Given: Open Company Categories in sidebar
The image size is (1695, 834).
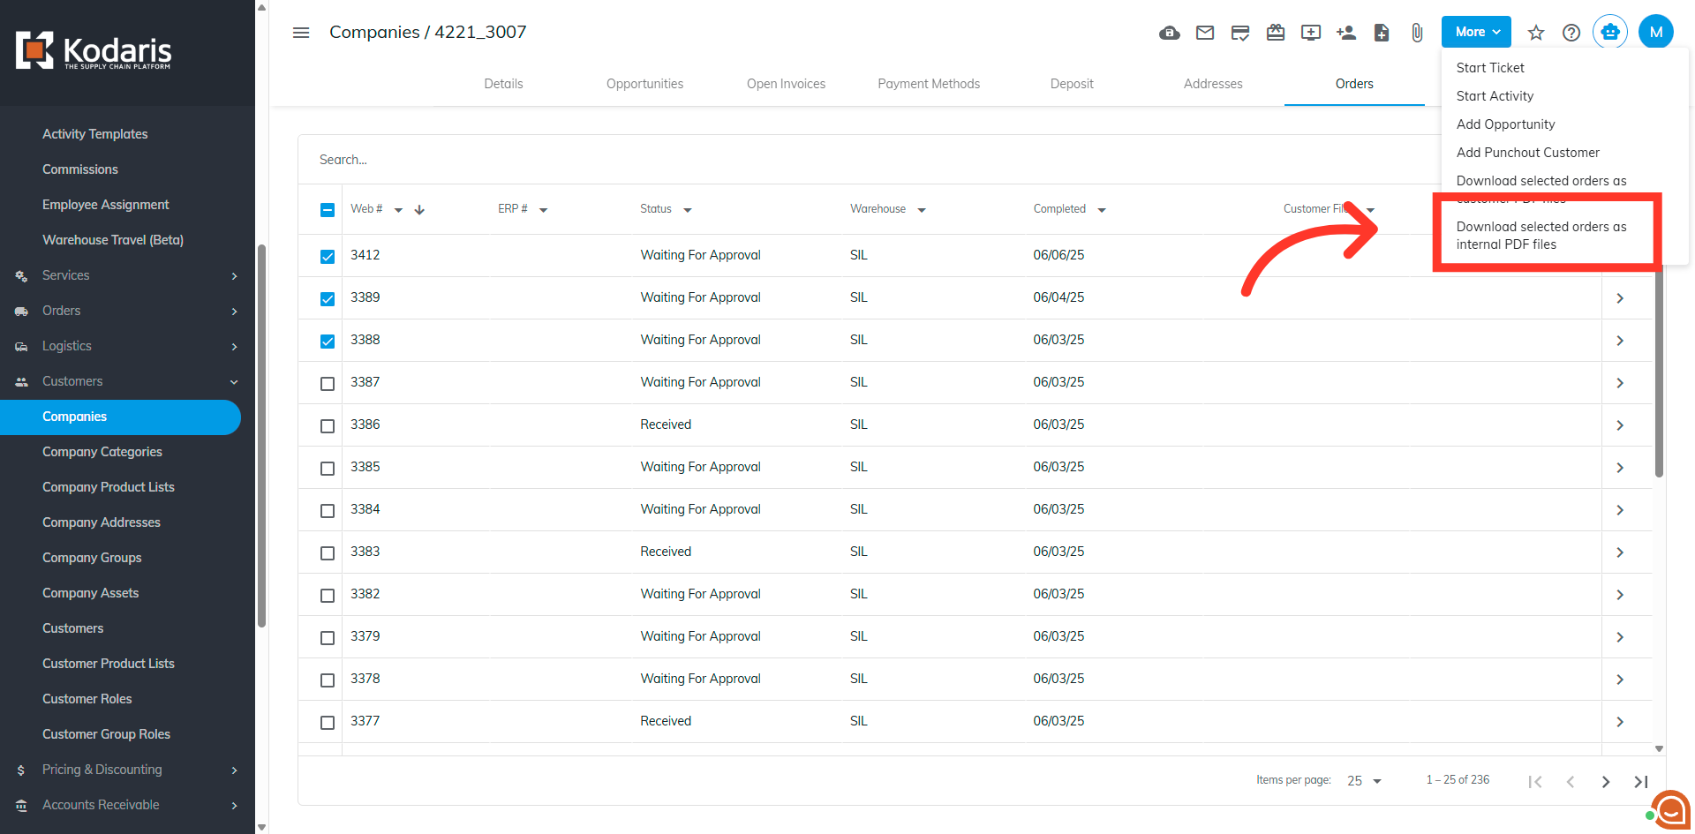Looking at the screenshot, I should pos(102,452).
